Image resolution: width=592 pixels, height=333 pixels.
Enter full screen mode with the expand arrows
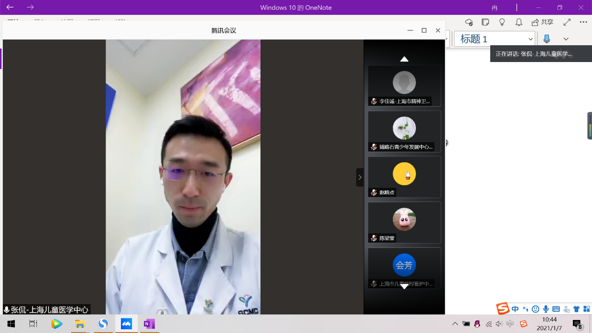567,22
